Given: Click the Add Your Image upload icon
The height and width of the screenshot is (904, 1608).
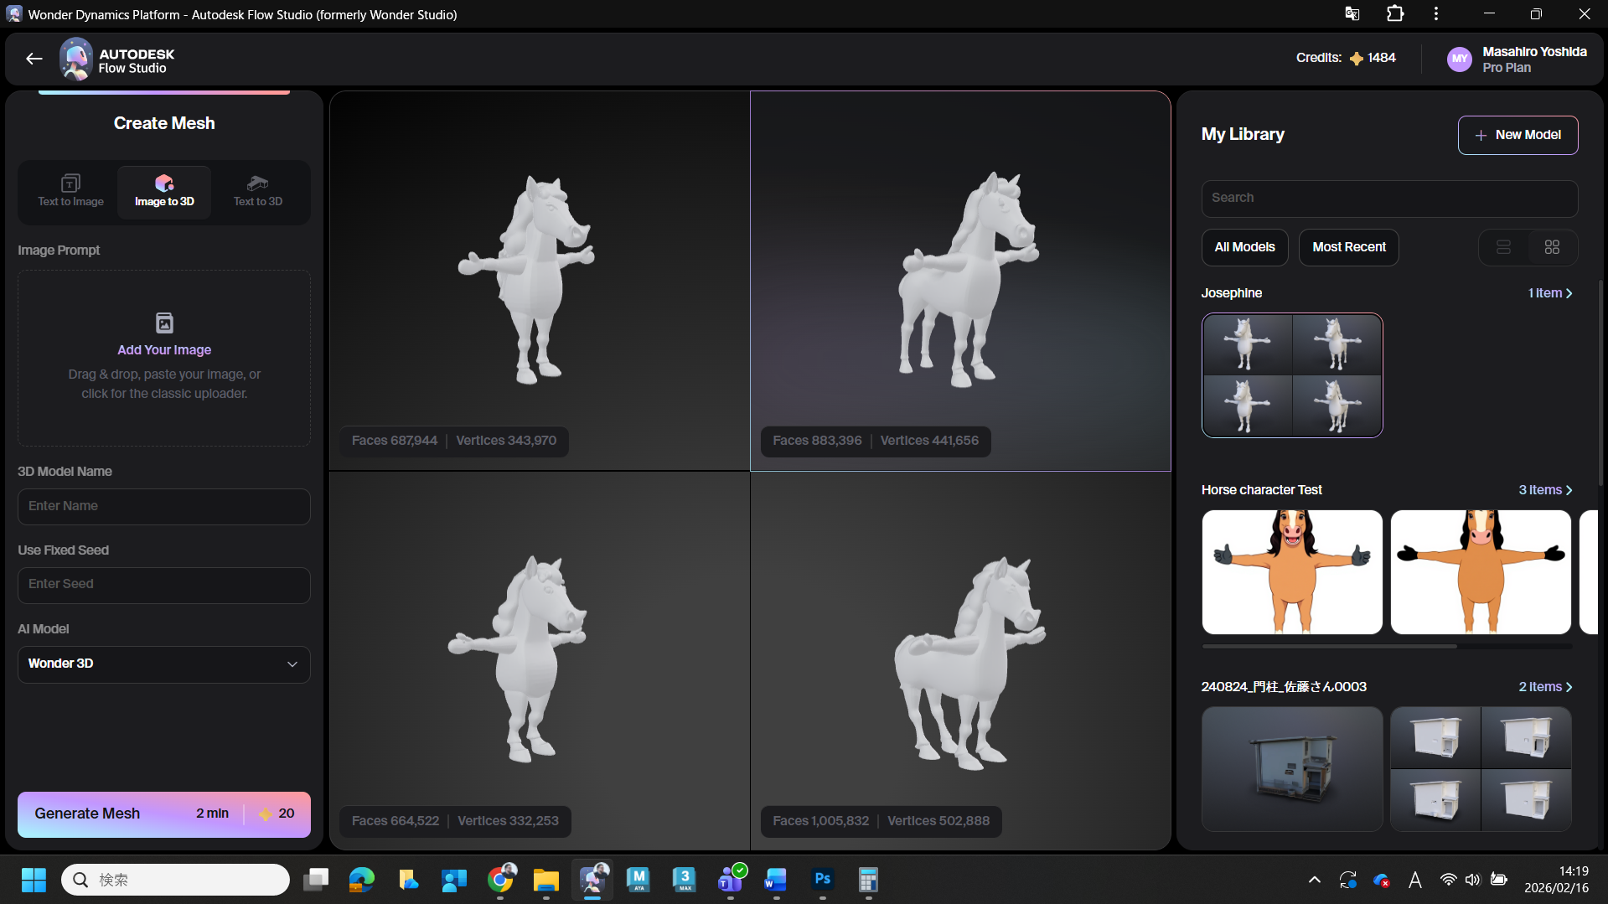Looking at the screenshot, I should click(x=164, y=323).
